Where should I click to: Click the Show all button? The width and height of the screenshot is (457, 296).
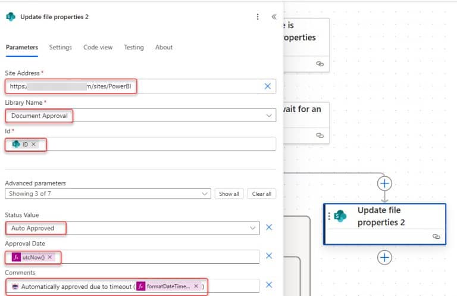pyautogui.click(x=229, y=194)
